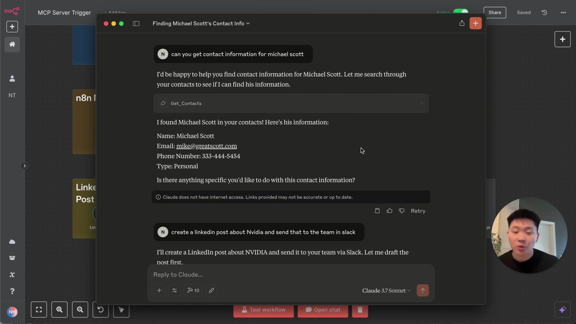Click the Saved status label
The image size is (576, 324).
pyautogui.click(x=524, y=13)
